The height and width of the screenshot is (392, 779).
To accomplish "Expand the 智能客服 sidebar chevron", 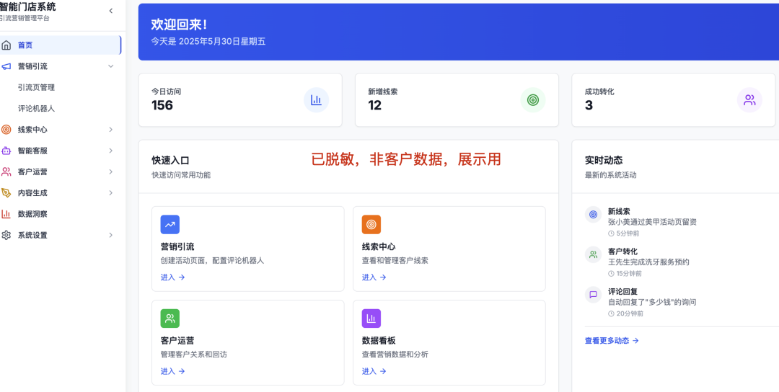I will tap(111, 151).
